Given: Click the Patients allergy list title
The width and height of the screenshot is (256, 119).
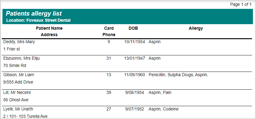Looking at the screenshot, I should 34,13.
